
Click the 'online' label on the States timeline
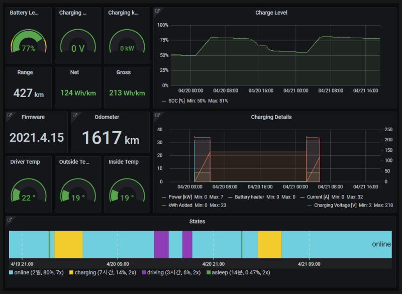pos(381,244)
